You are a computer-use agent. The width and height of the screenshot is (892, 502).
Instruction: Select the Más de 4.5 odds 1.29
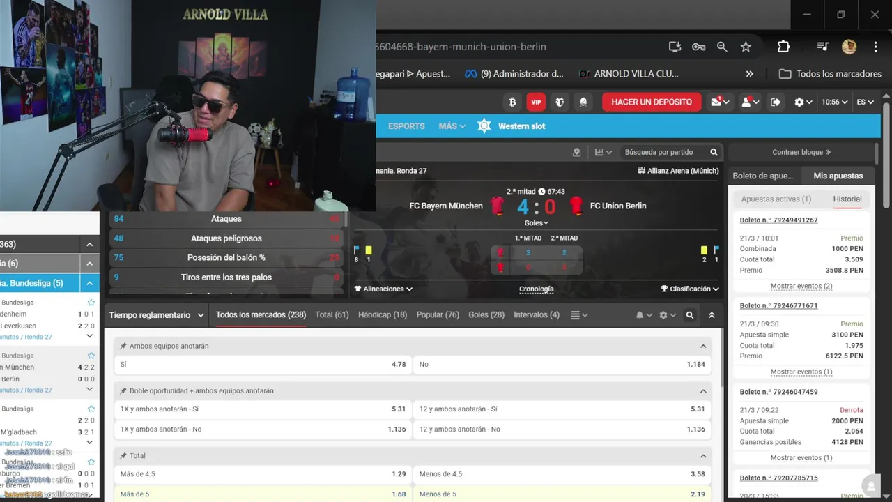[x=263, y=474]
